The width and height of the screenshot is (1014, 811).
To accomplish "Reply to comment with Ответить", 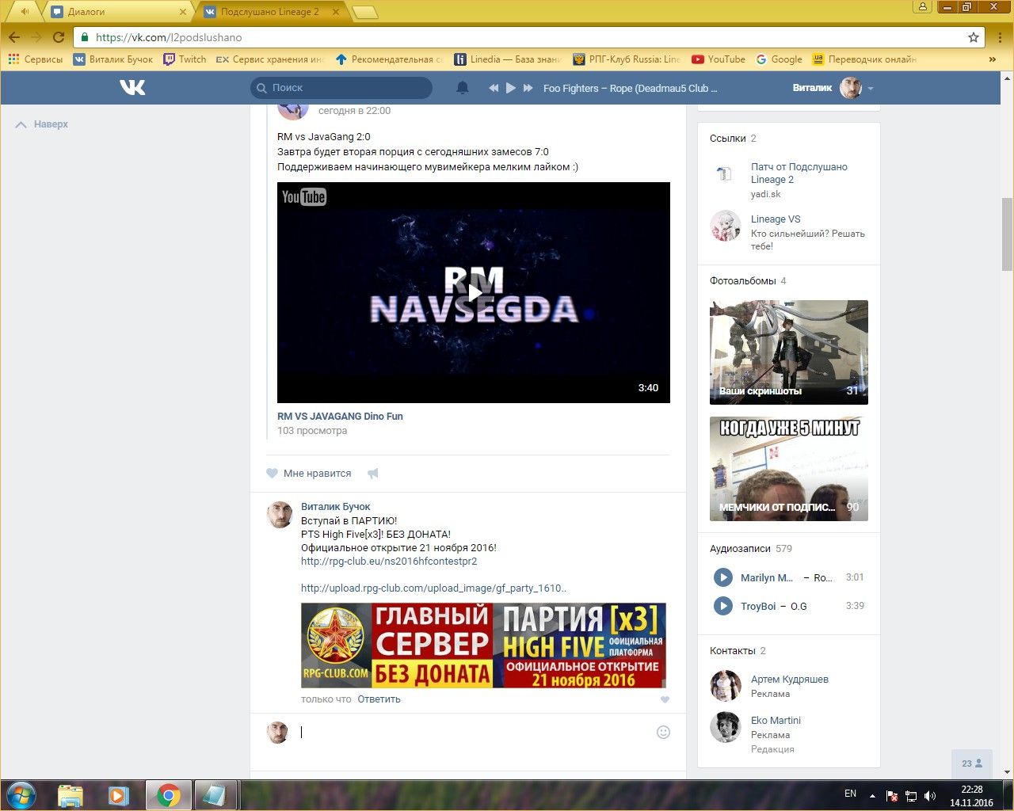I will (x=379, y=699).
